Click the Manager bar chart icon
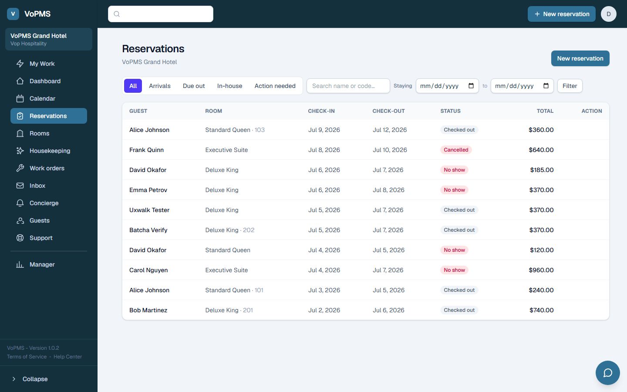The image size is (627, 392). (20, 264)
